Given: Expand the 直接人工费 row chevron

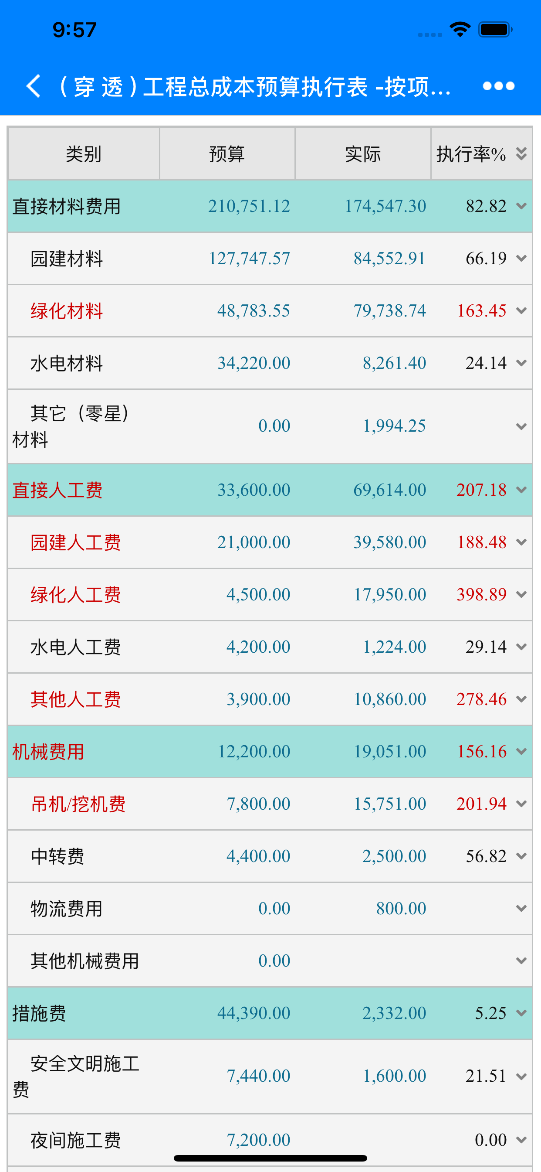Looking at the screenshot, I should coord(521,490).
